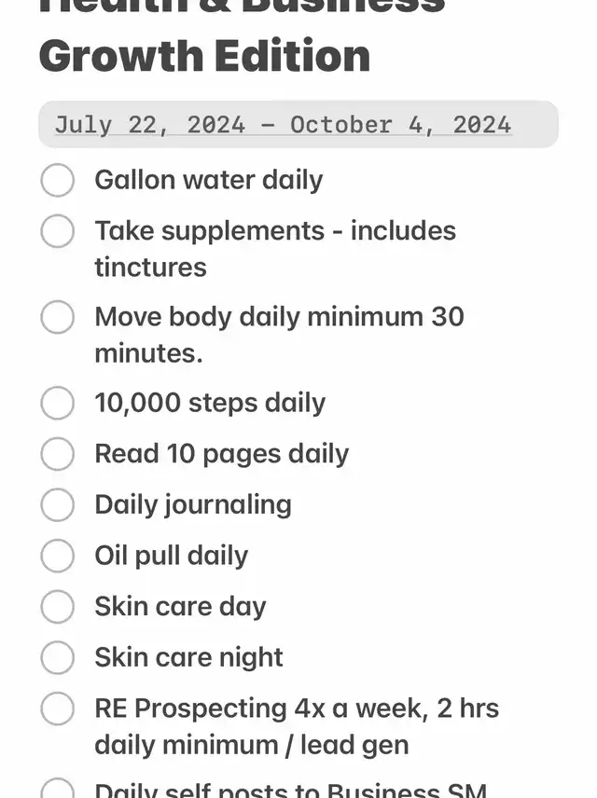
Task: Toggle the Daily journaling checkbox
Action: [x=57, y=505]
